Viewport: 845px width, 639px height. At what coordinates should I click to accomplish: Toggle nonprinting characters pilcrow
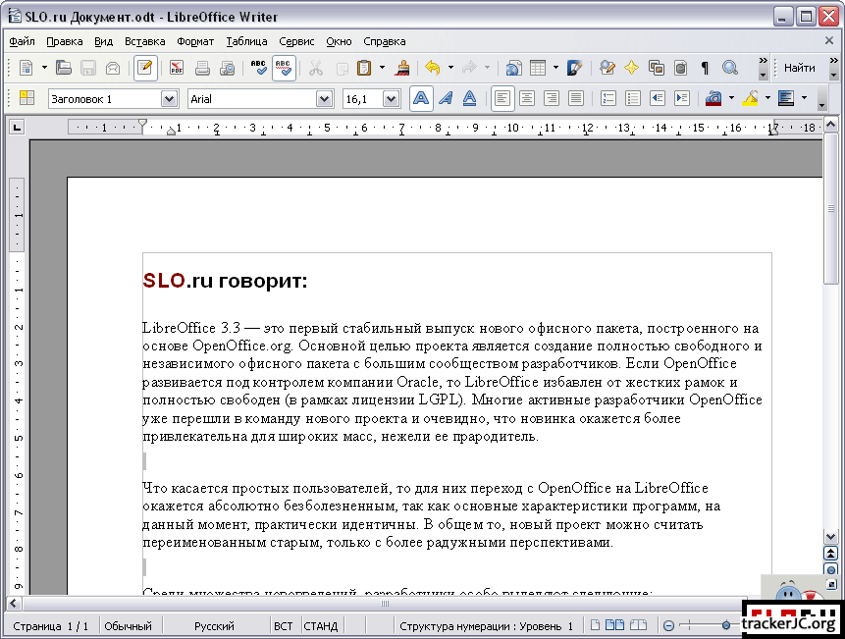click(705, 68)
